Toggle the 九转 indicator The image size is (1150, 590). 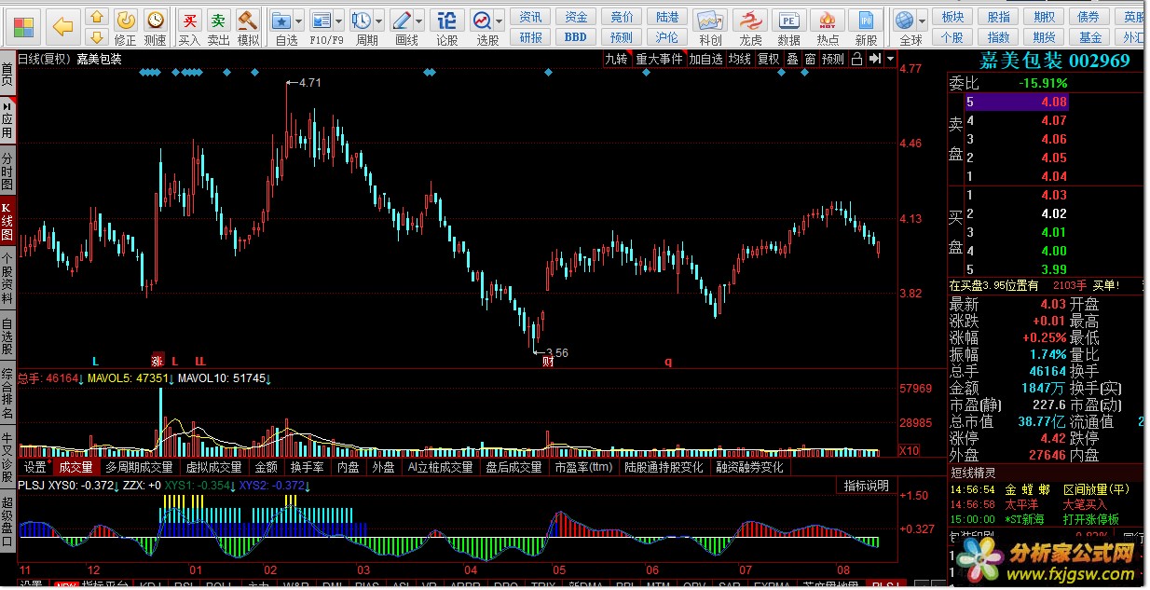point(616,58)
